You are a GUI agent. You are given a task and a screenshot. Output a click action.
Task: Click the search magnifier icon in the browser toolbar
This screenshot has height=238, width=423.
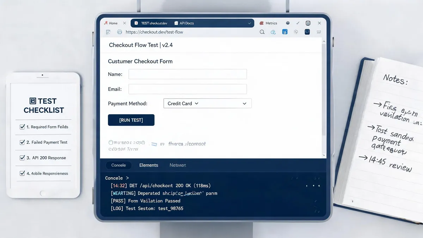pyautogui.click(x=262, y=32)
